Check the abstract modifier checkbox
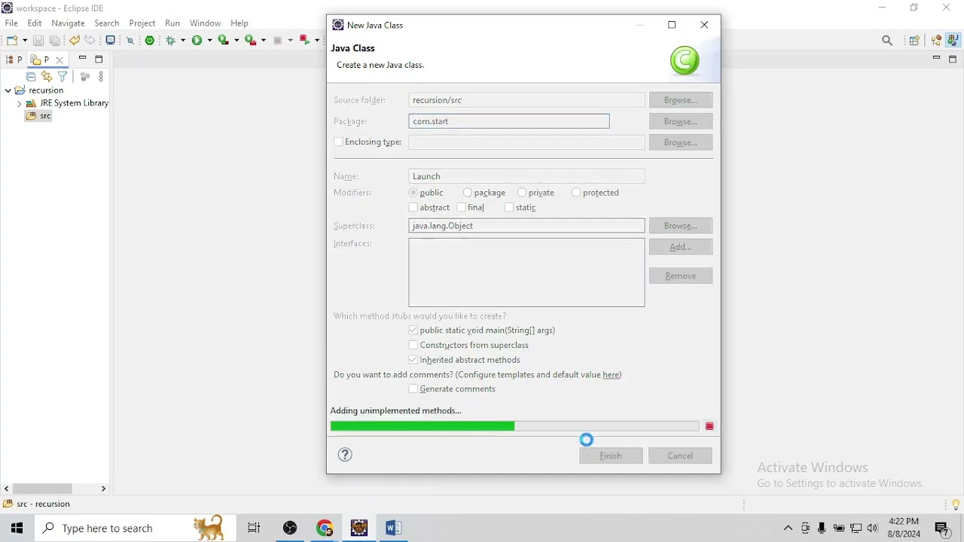Screen dimensions: 964x542 pos(413,208)
